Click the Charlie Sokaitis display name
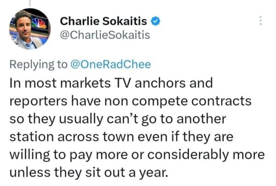This screenshot has width=276, height=186. 105,21
